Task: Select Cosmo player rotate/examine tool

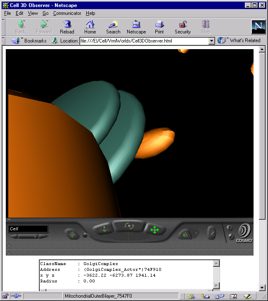Action: pos(129,226)
